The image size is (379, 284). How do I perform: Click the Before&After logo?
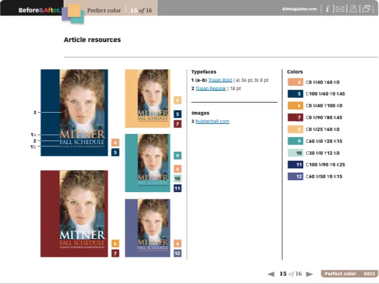pos(39,10)
